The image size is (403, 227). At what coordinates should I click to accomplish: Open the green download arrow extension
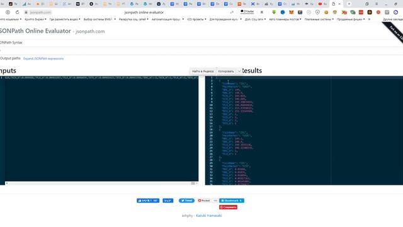274,12
